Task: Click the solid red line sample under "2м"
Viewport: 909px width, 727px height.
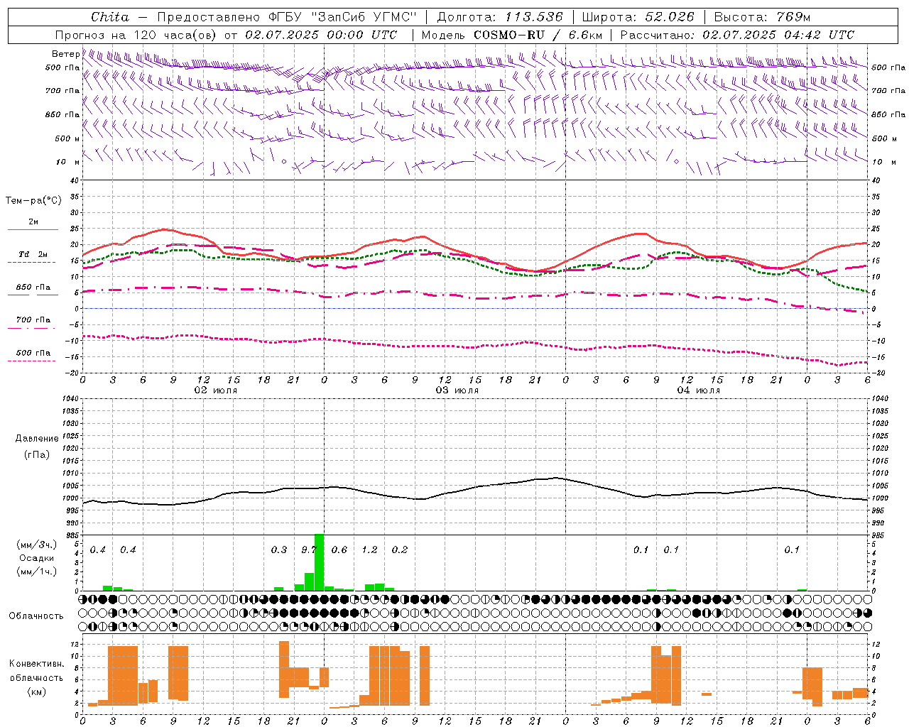Action: (x=33, y=229)
